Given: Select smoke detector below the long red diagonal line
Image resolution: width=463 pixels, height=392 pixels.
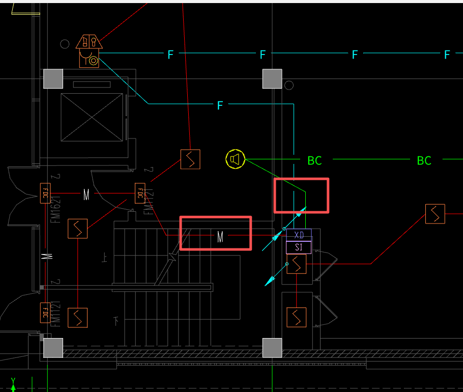Looking at the screenshot, I should pyautogui.click(x=190, y=159).
